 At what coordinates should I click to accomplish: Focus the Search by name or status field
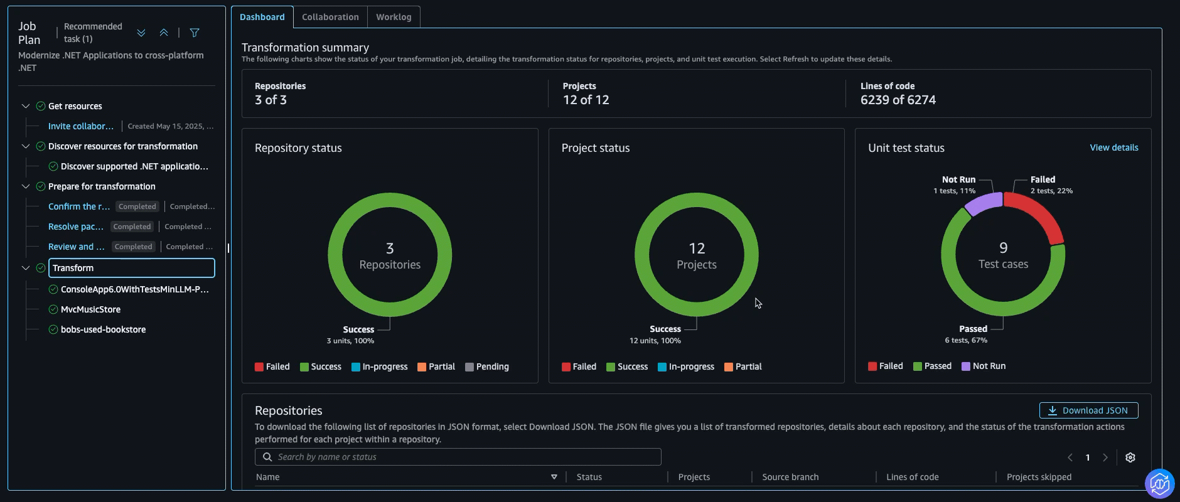point(458,457)
